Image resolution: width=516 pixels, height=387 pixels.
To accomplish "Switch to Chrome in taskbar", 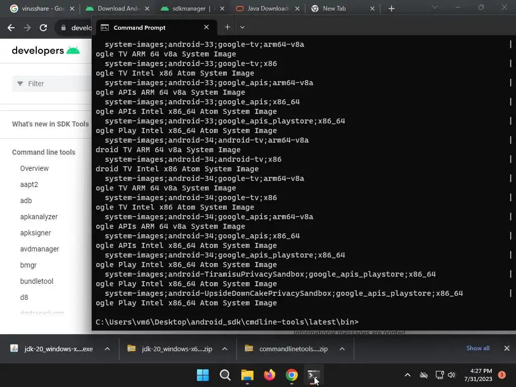I will coord(292,375).
